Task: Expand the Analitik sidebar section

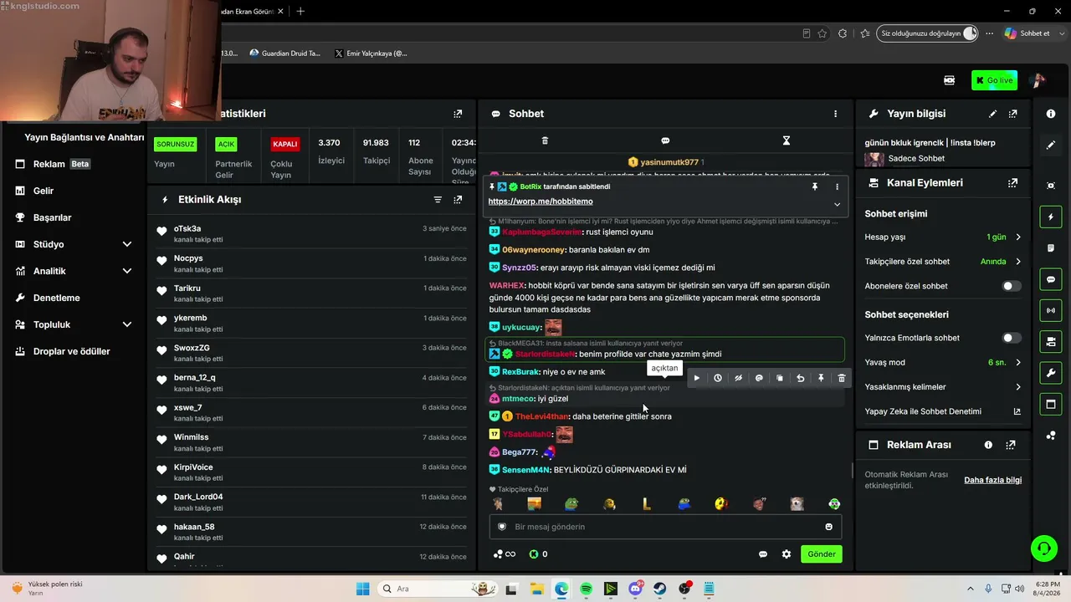Action: [127, 271]
